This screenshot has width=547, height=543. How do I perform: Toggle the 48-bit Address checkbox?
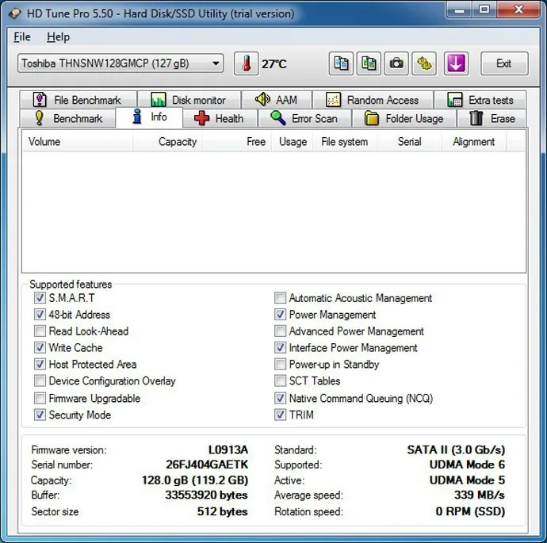(40, 314)
